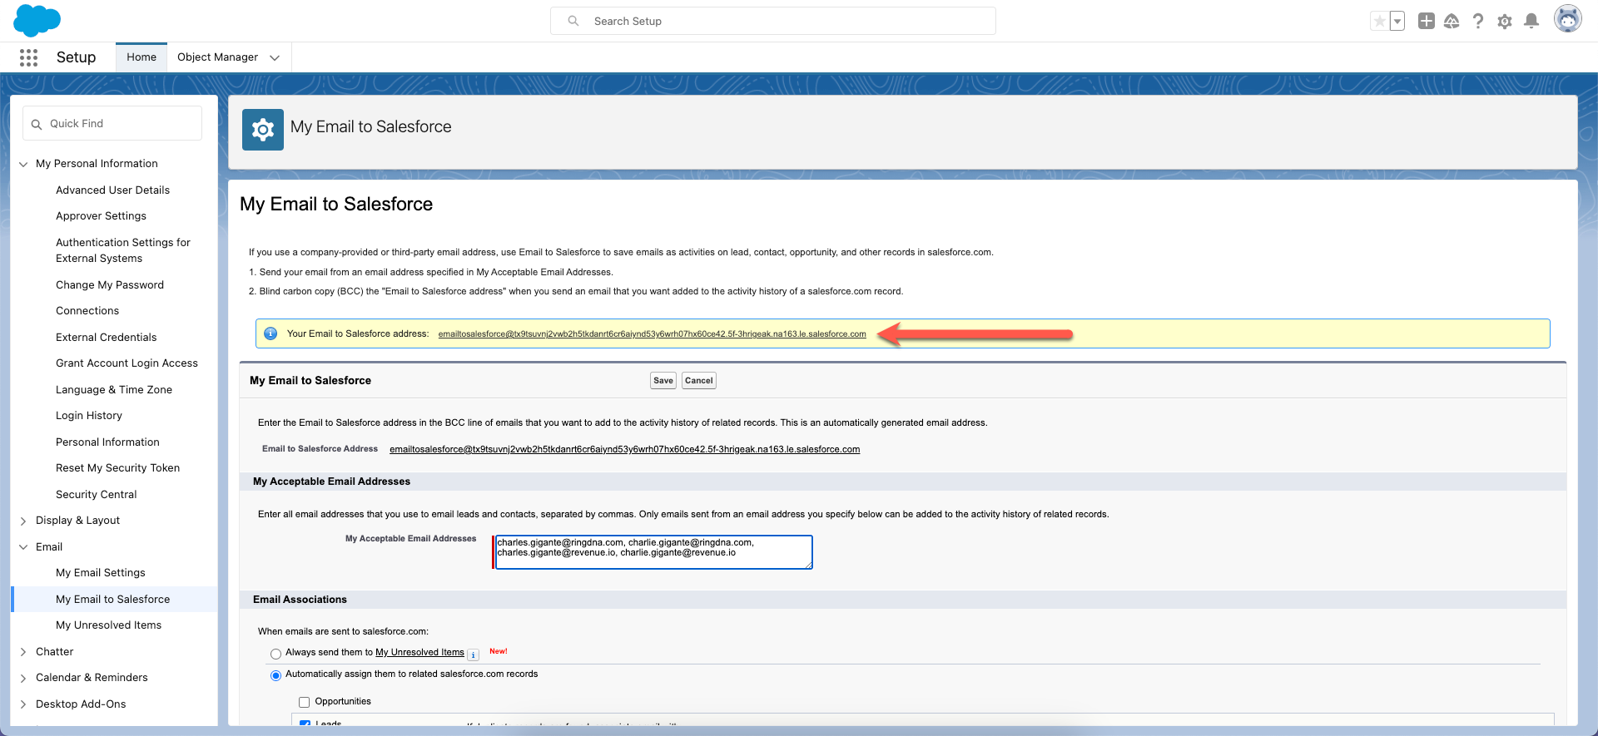Open the user profile avatar
The image size is (1598, 736).
[x=1567, y=20]
